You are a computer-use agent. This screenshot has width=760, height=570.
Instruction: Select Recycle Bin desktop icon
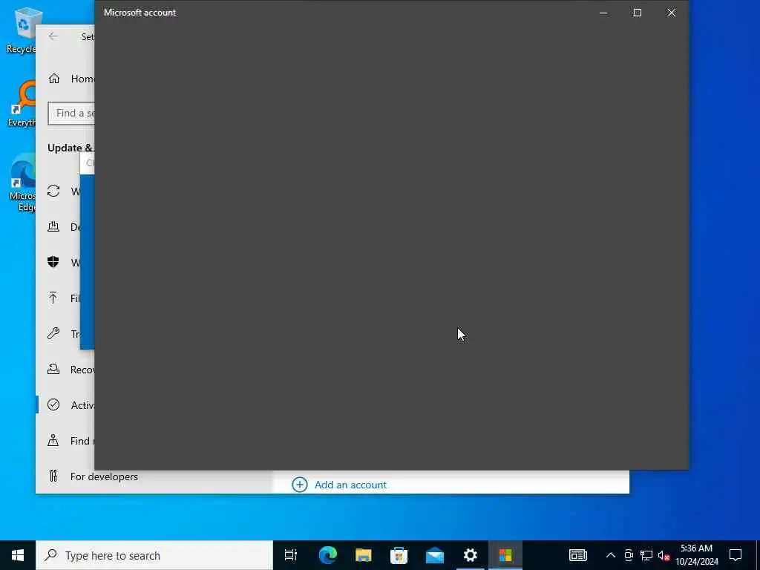(x=21, y=30)
